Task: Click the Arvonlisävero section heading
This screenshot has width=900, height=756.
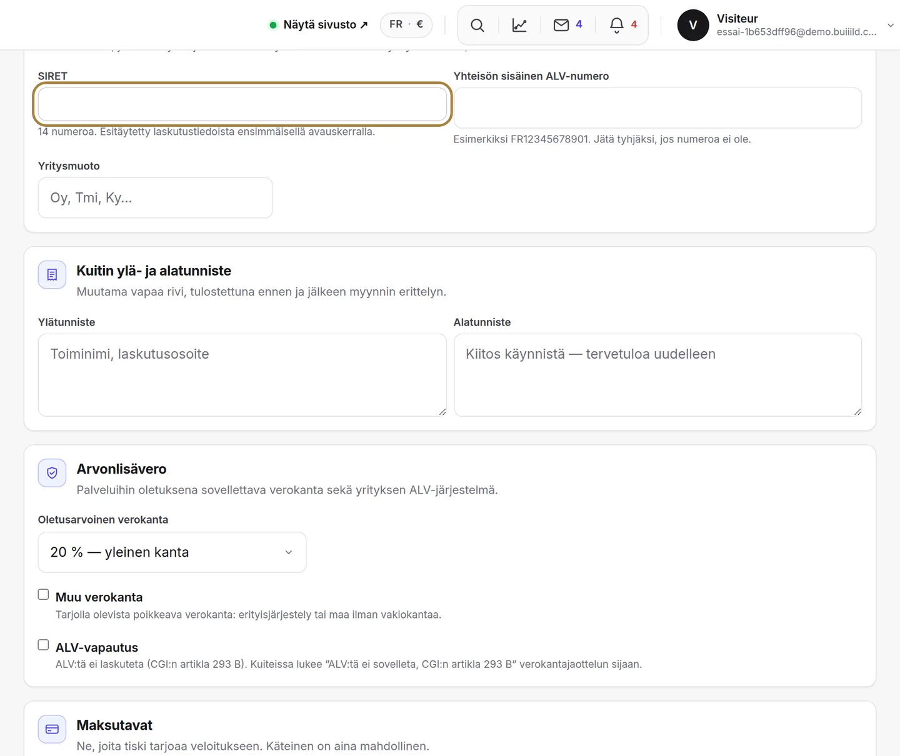Action: point(121,469)
